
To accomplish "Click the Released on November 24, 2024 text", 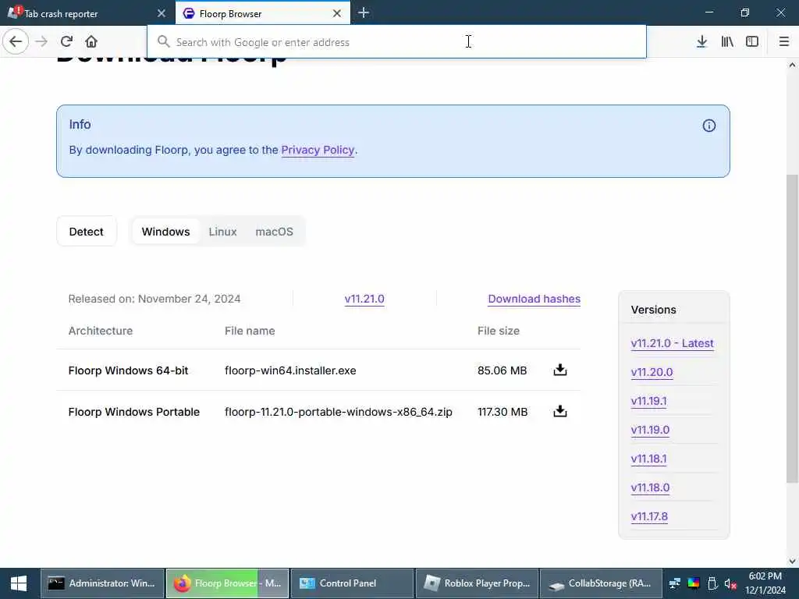I will [x=154, y=299].
